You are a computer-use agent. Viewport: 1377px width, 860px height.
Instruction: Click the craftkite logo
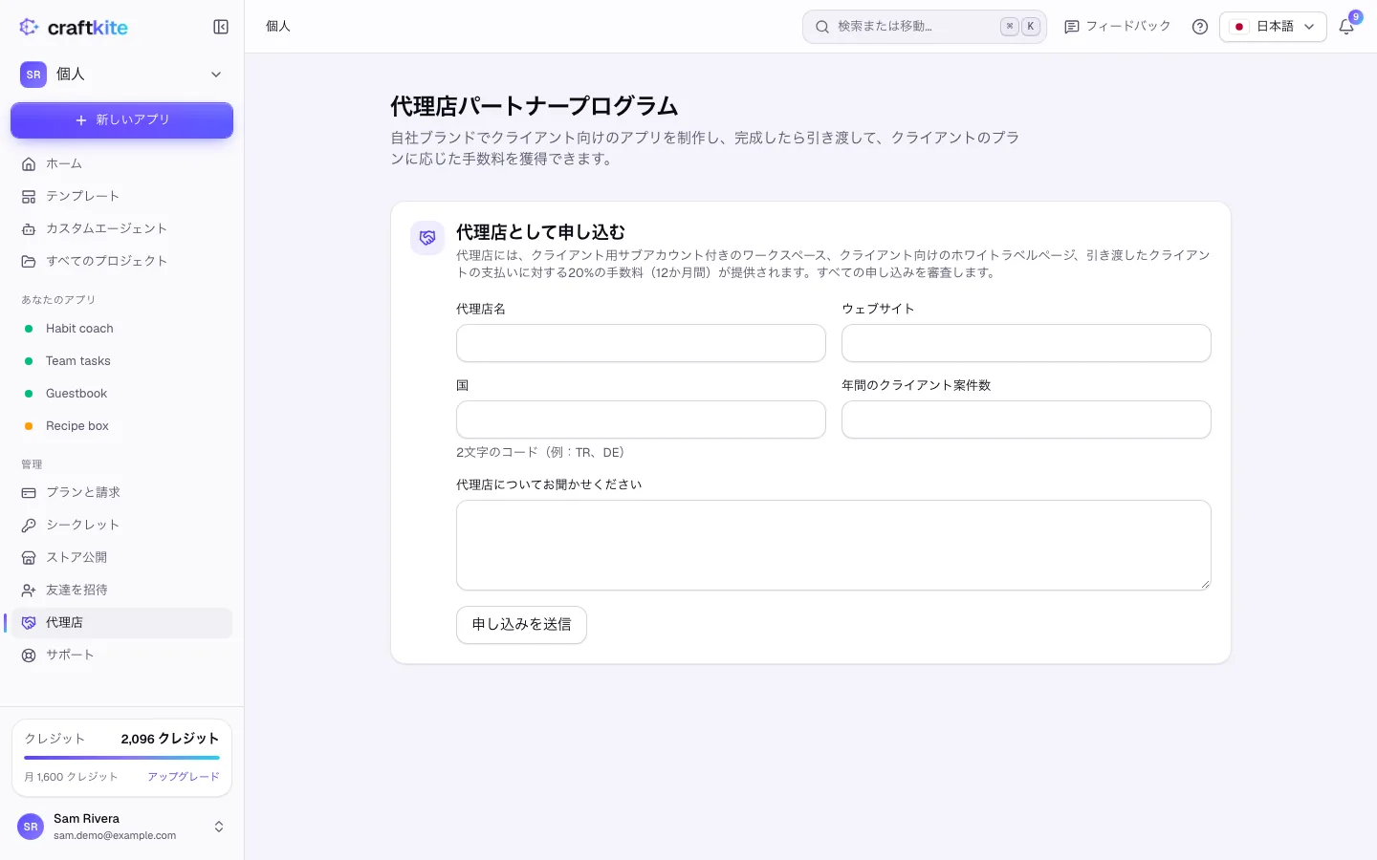74,27
